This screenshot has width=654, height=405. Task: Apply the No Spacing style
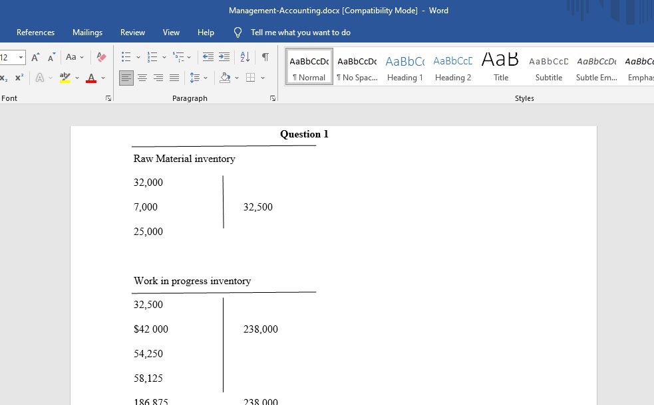coord(357,66)
